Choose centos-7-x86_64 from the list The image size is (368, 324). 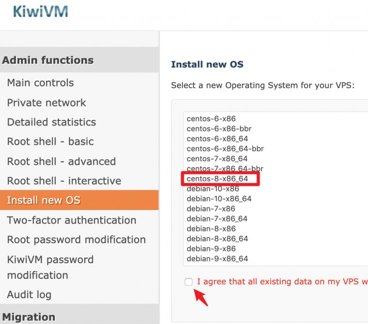(217, 159)
